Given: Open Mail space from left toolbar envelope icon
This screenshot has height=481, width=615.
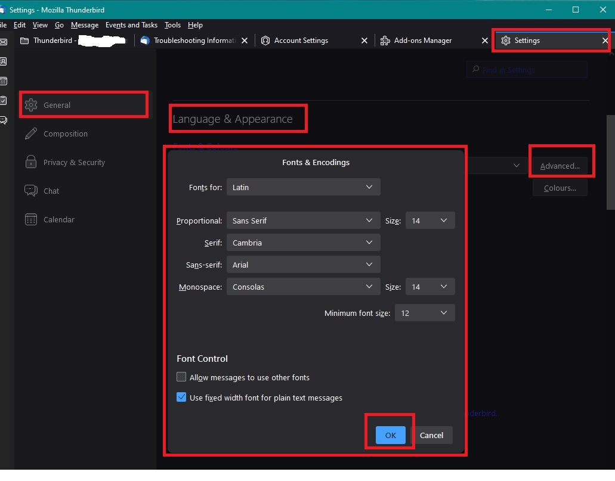Looking at the screenshot, I should [4, 42].
